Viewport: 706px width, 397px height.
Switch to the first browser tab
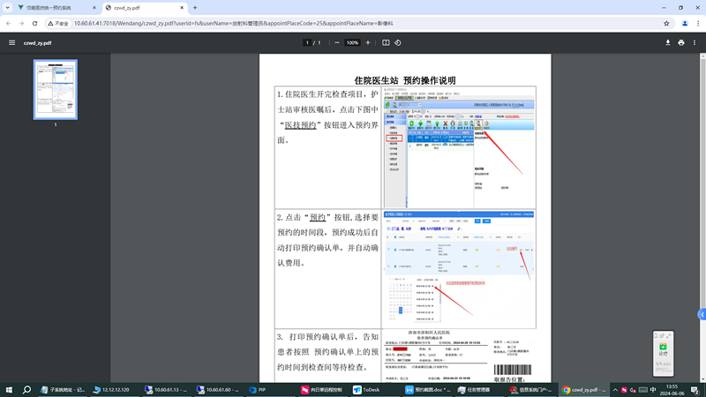[x=55, y=7]
